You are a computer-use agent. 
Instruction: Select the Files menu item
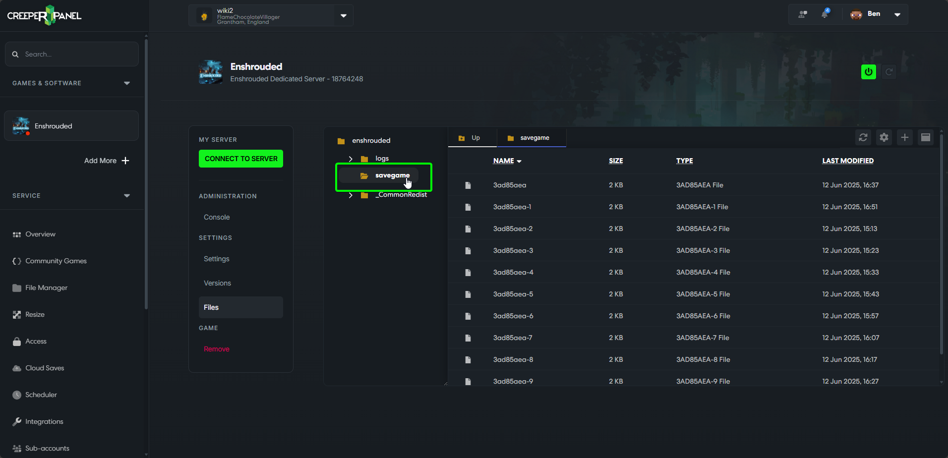pyautogui.click(x=241, y=307)
